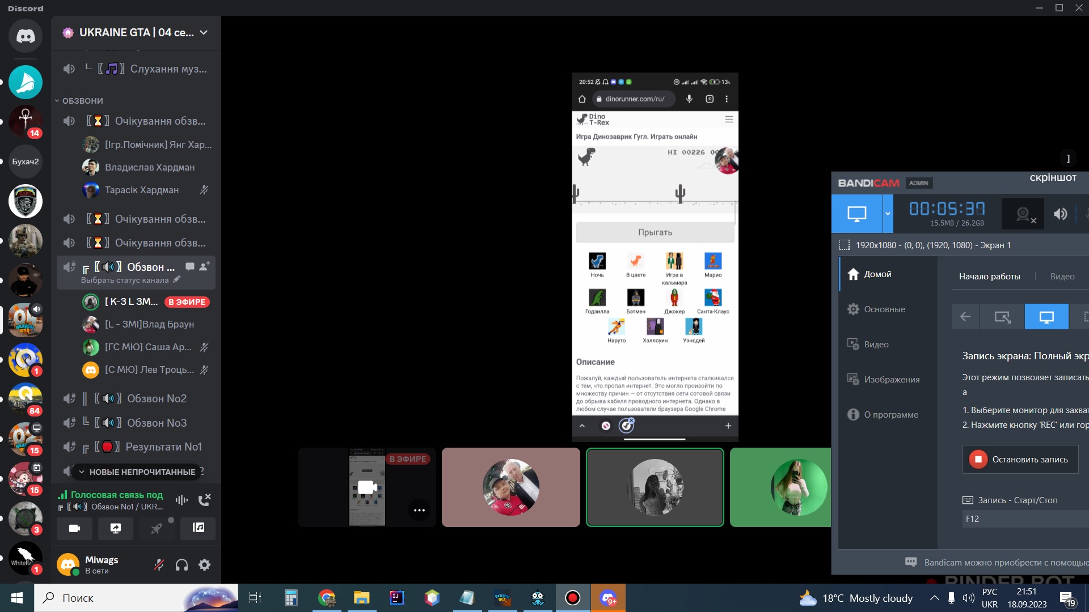Open stream thumbnail options menu

pos(419,510)
